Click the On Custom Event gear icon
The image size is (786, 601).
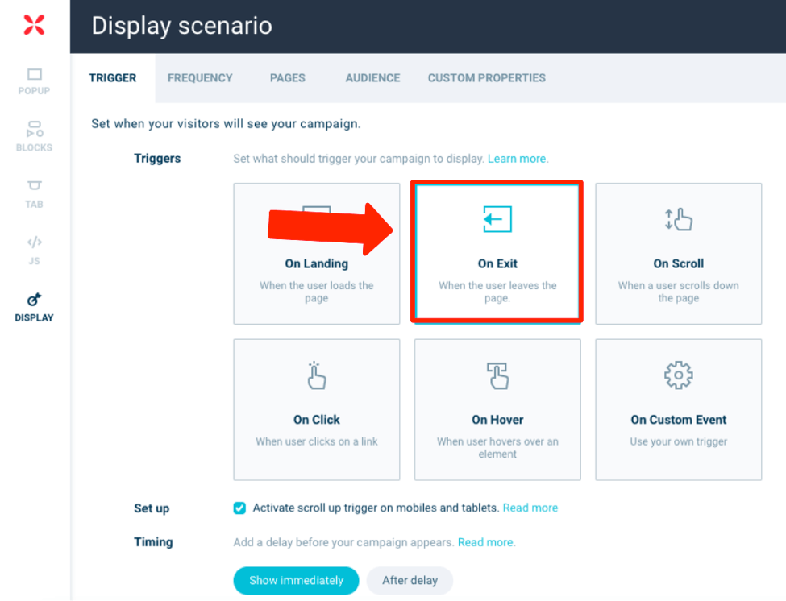pyautogui.click(x=678, y=375)
